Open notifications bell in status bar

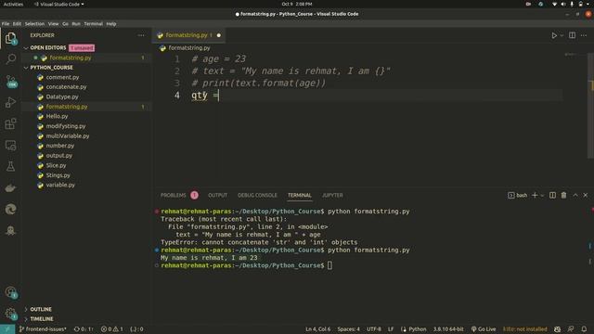[x=584, y=329]
